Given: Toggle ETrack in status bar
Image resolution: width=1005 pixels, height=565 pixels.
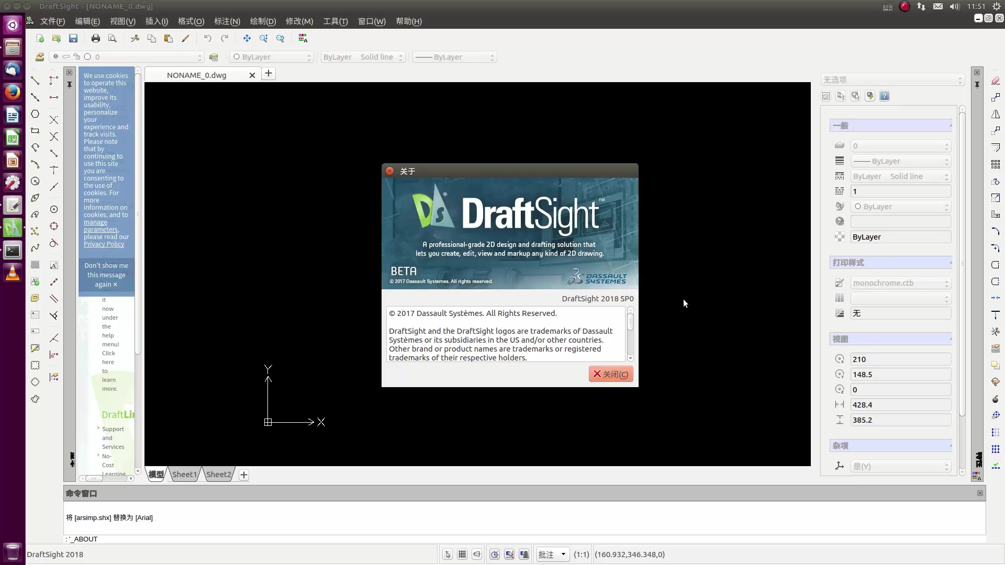Looking at the screenshot, I should coord(524,555).
